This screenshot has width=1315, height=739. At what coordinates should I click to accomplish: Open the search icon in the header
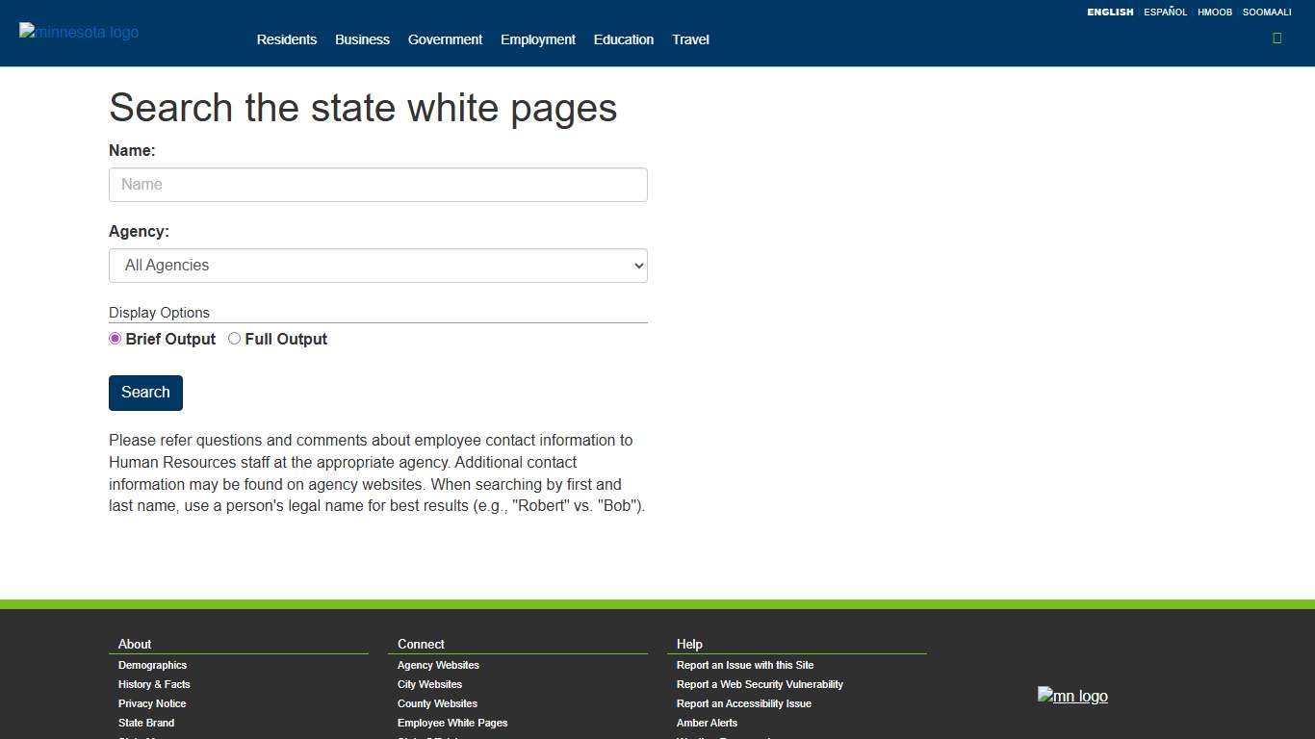point(1277,38)
